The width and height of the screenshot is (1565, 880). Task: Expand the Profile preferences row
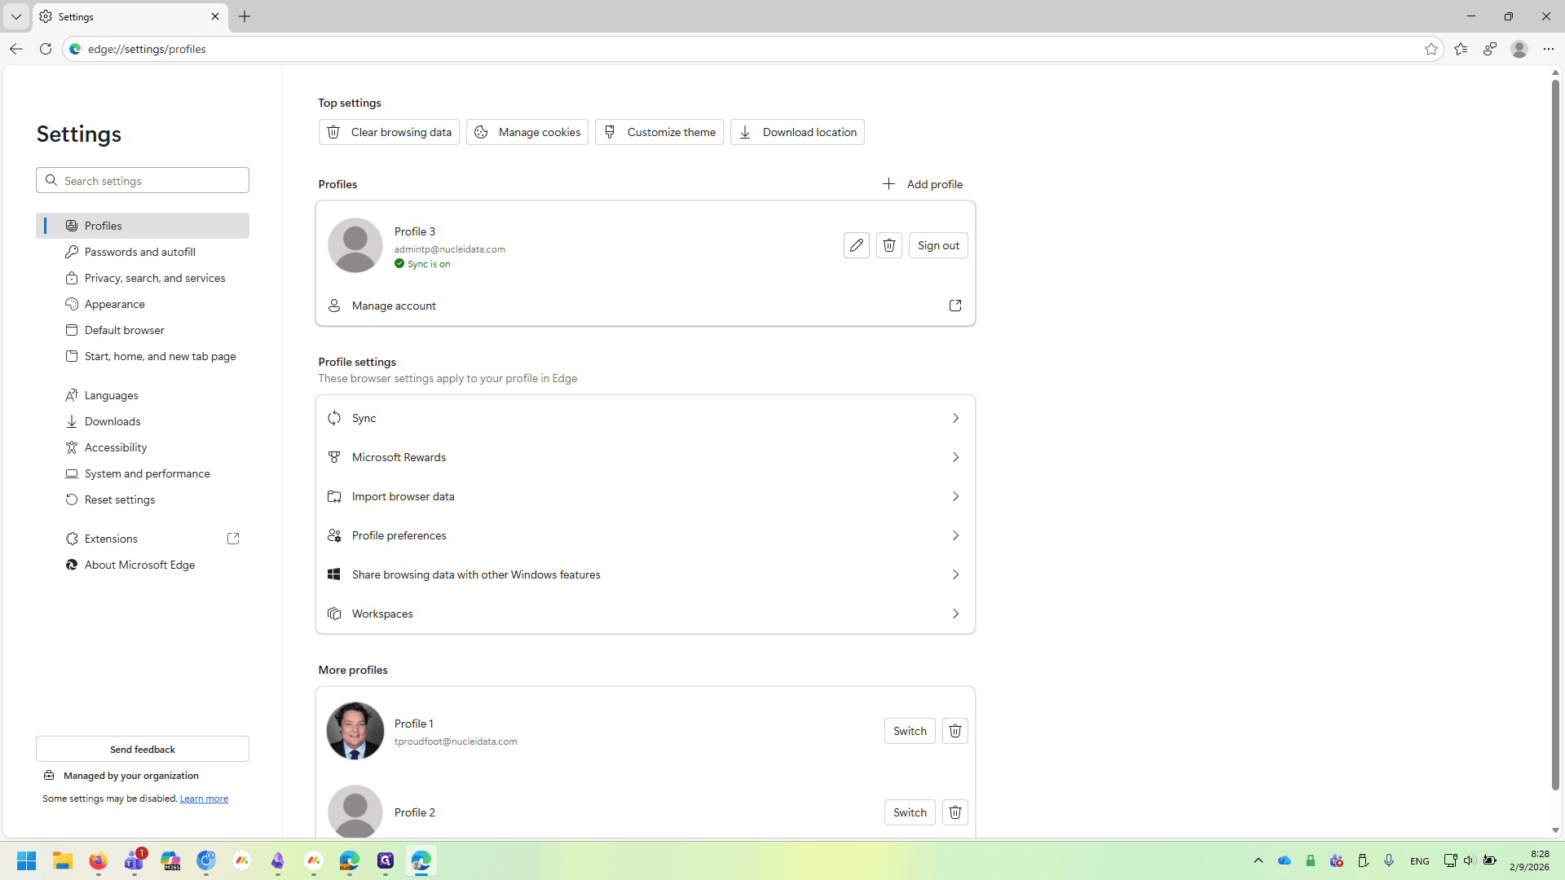coord(646,535)
